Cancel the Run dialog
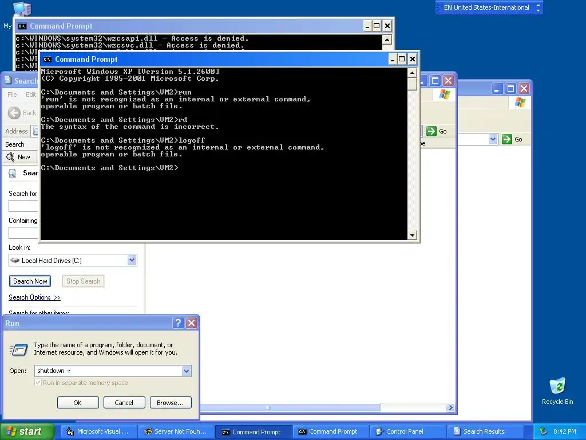Viewport: 586px width, 440px height. coord(124,403)
